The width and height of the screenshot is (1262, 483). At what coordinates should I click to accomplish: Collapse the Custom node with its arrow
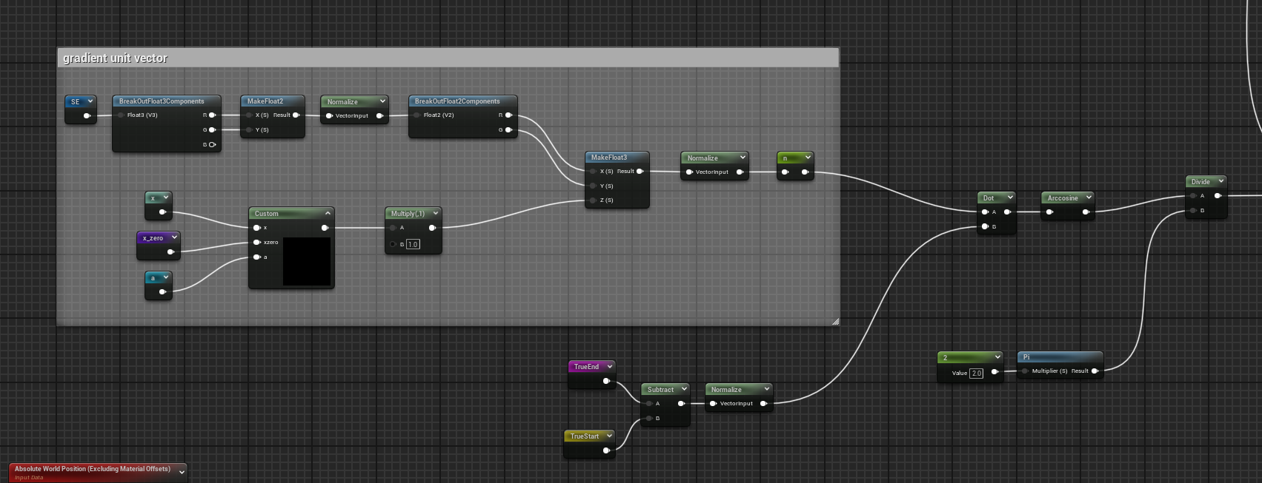[x=327, y=213]
